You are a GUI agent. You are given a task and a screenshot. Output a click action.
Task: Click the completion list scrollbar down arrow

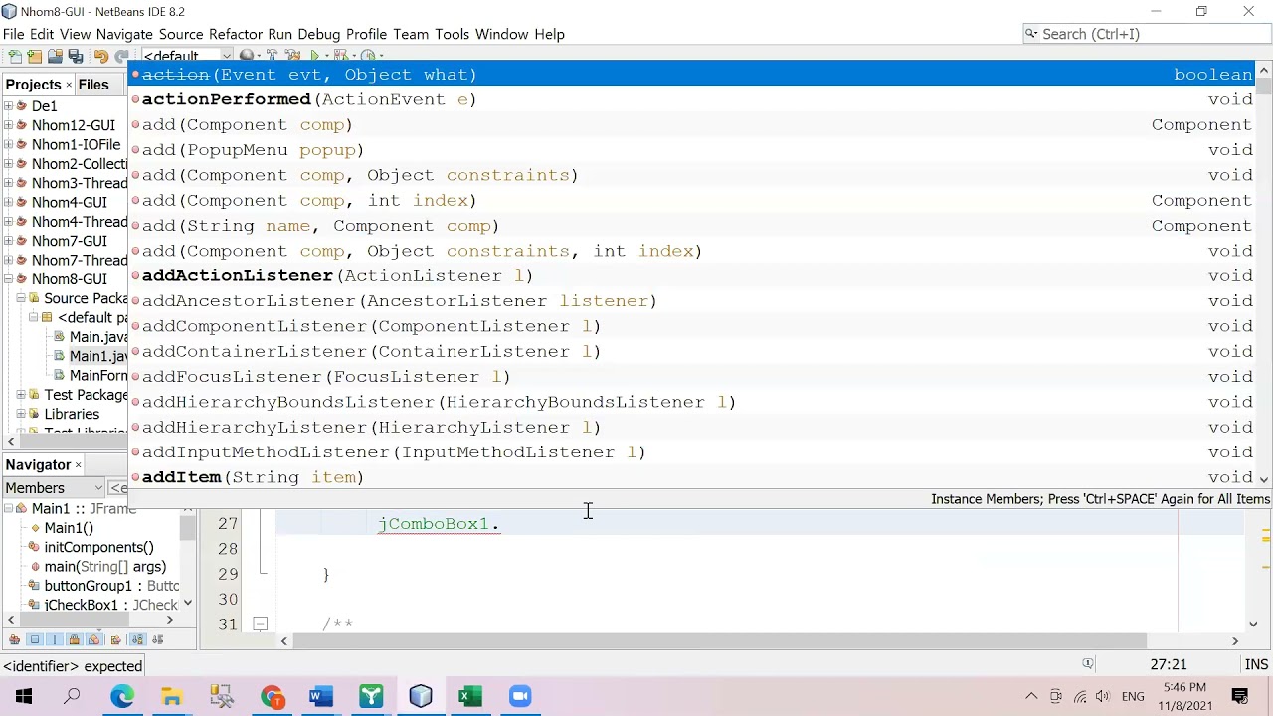click(x=1264, y=479)
